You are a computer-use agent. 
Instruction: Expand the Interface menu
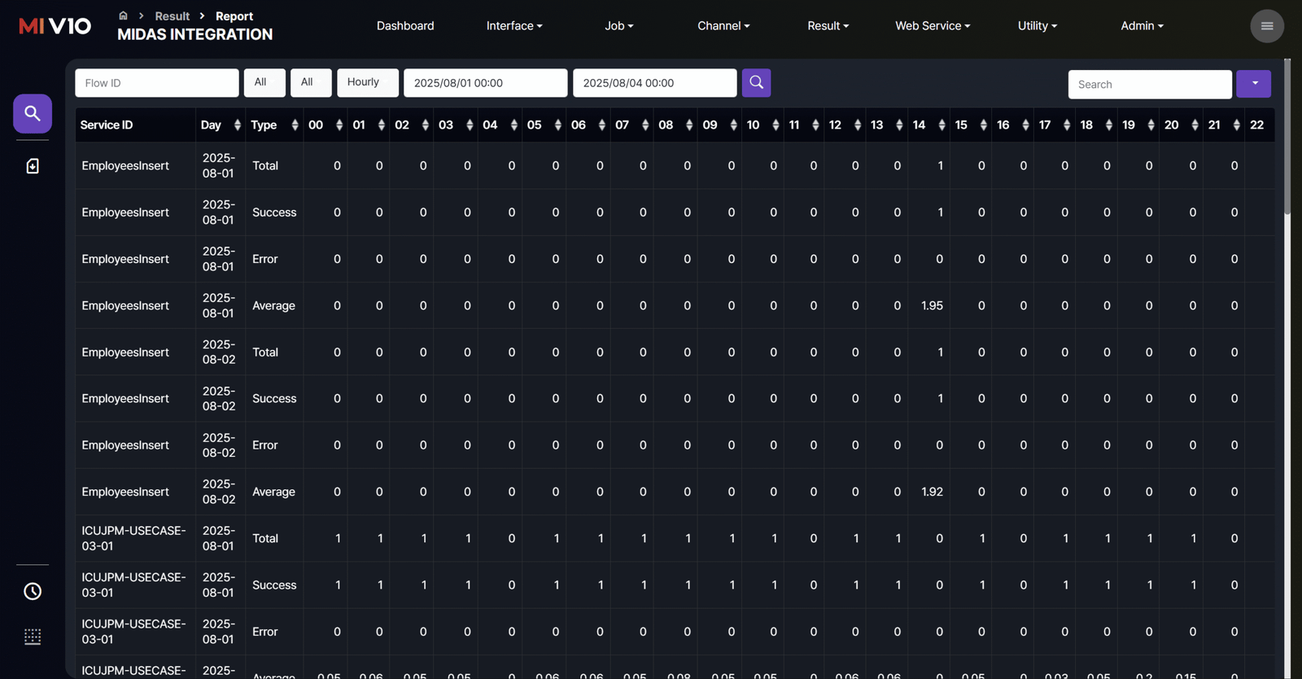[513, 26]
